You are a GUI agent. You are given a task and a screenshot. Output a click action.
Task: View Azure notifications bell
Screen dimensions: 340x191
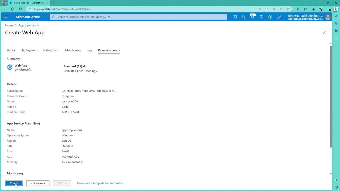[252, 17]
